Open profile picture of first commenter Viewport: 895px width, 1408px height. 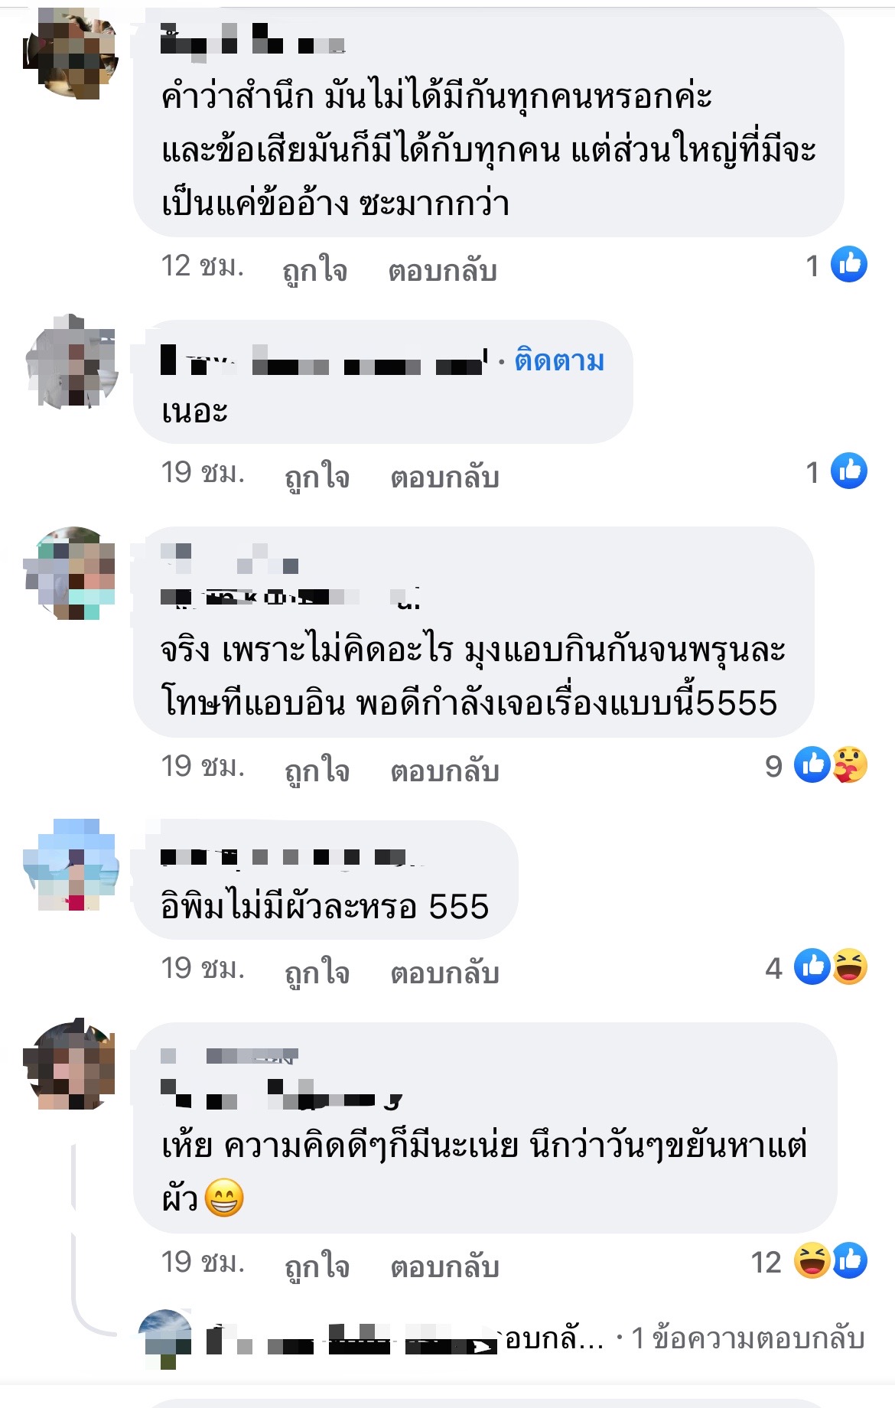point(70,54)
